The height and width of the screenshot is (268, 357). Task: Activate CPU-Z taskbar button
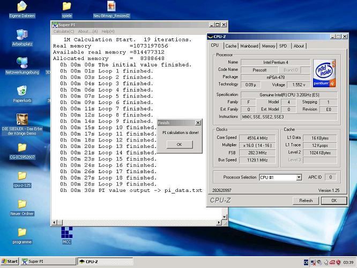click(105, 262)
